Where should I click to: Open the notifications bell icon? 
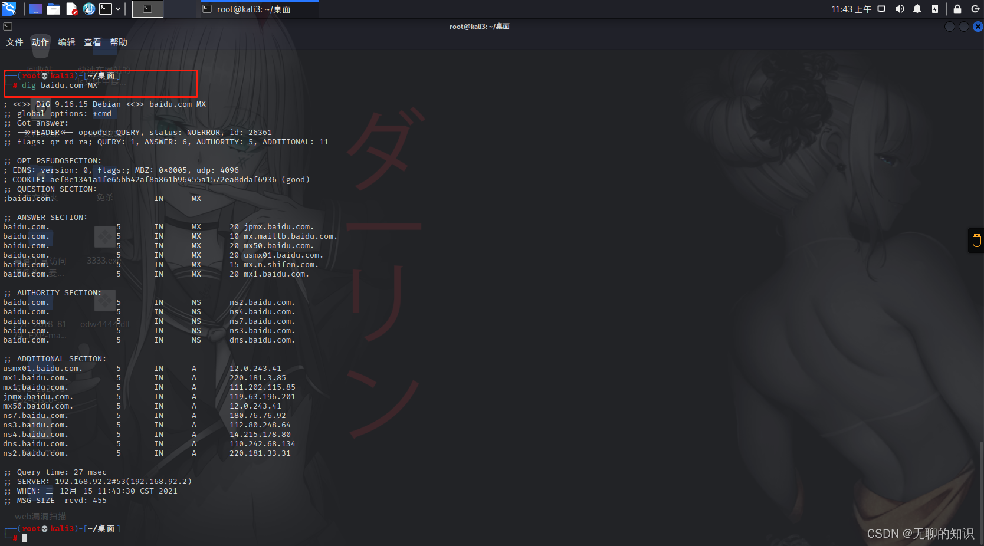[917, 9]
